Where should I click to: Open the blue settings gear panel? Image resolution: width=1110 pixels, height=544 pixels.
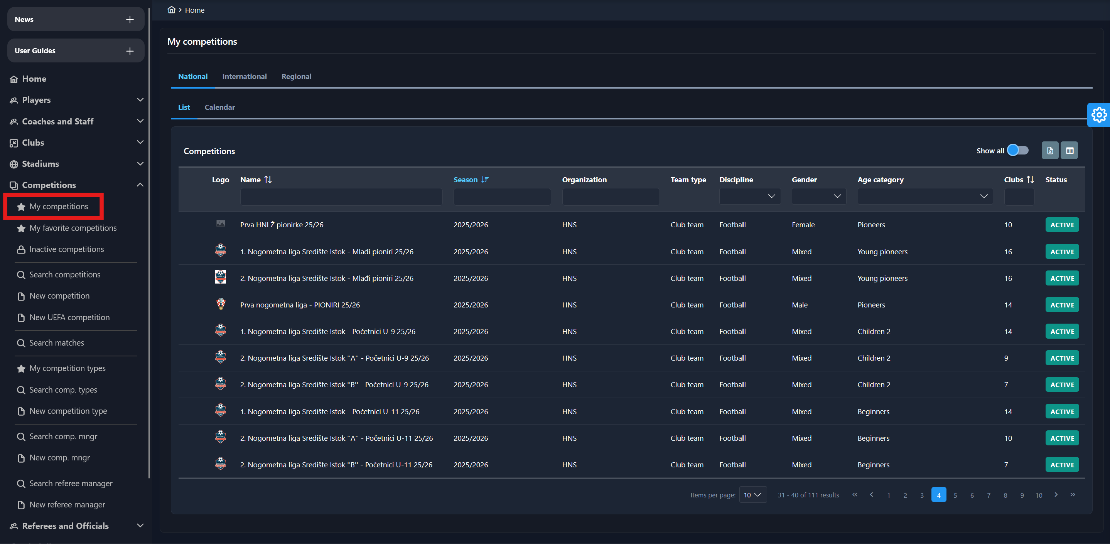(x=1099, y=115)
